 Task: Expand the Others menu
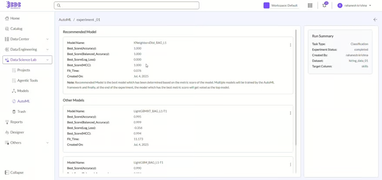coord(47,143)
